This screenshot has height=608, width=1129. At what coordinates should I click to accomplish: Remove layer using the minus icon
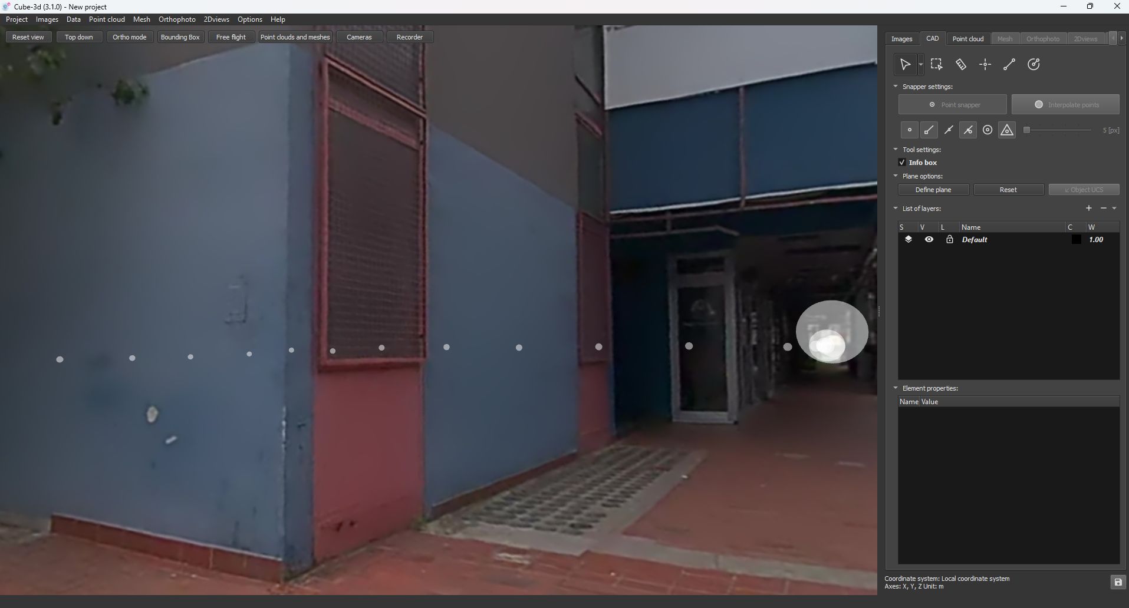tap(1103, 208)
